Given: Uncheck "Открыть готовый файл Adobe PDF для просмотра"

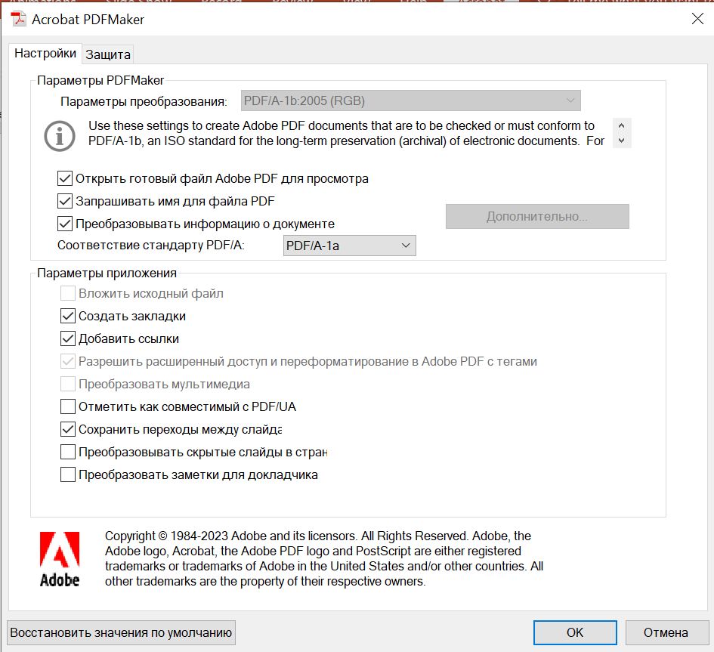Looking at the screenshot, I should pos(67,178).
